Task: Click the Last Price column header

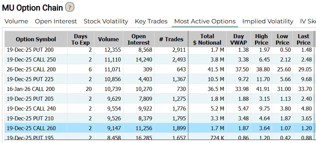Action: [x=303, y=39]
